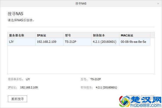Screen dimensions: 162x108
Task: Click the firmware value beside the 韧体版本 detail label
Action: pyautogui.click(x=106, y=87)
